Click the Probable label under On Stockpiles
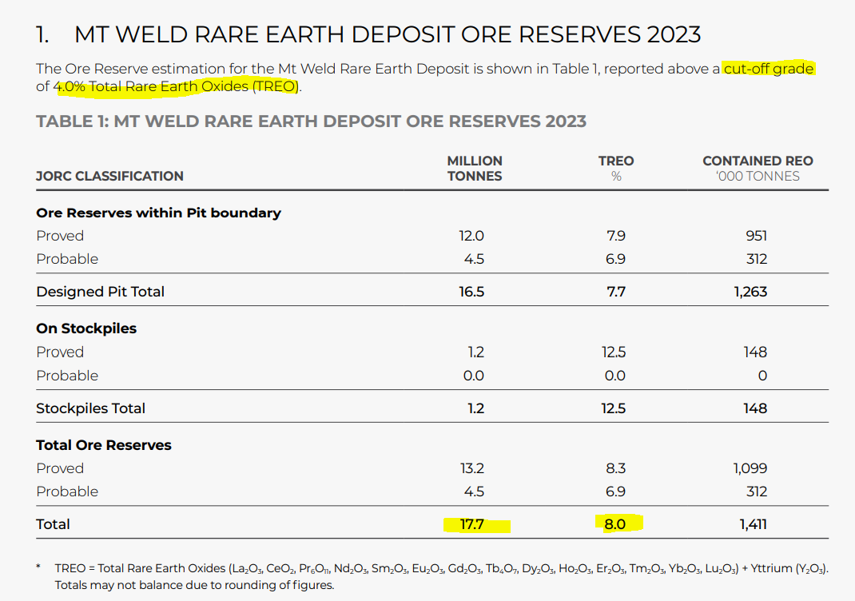Screen dimensions: 855x601 coord(67,375)
